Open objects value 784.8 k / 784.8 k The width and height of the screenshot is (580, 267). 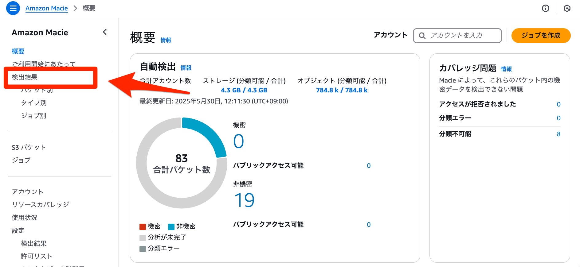342,90
